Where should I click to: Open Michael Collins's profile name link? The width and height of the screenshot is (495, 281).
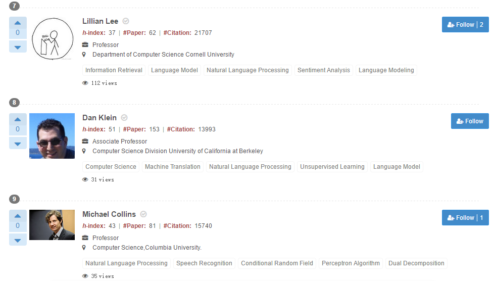coord(109,214)
